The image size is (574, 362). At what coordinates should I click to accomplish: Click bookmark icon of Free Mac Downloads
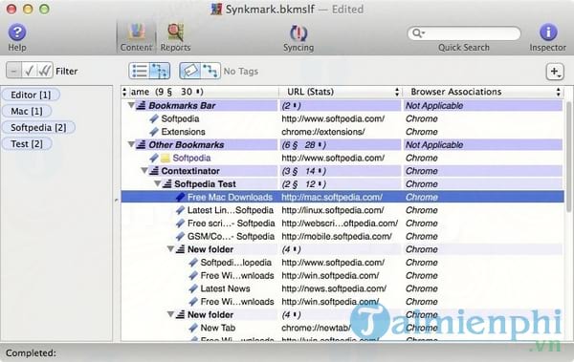coord(180,197)
